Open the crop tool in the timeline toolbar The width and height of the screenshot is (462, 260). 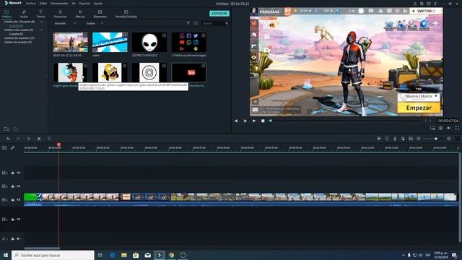point(49,139)
